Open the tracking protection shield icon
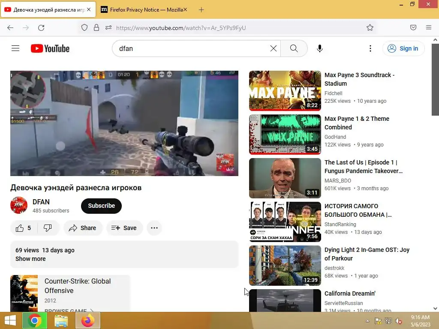 point(84,28)
